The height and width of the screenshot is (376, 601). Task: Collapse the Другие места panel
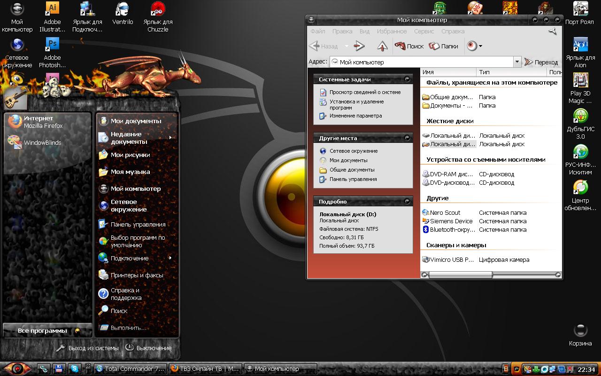pos(407,138)
